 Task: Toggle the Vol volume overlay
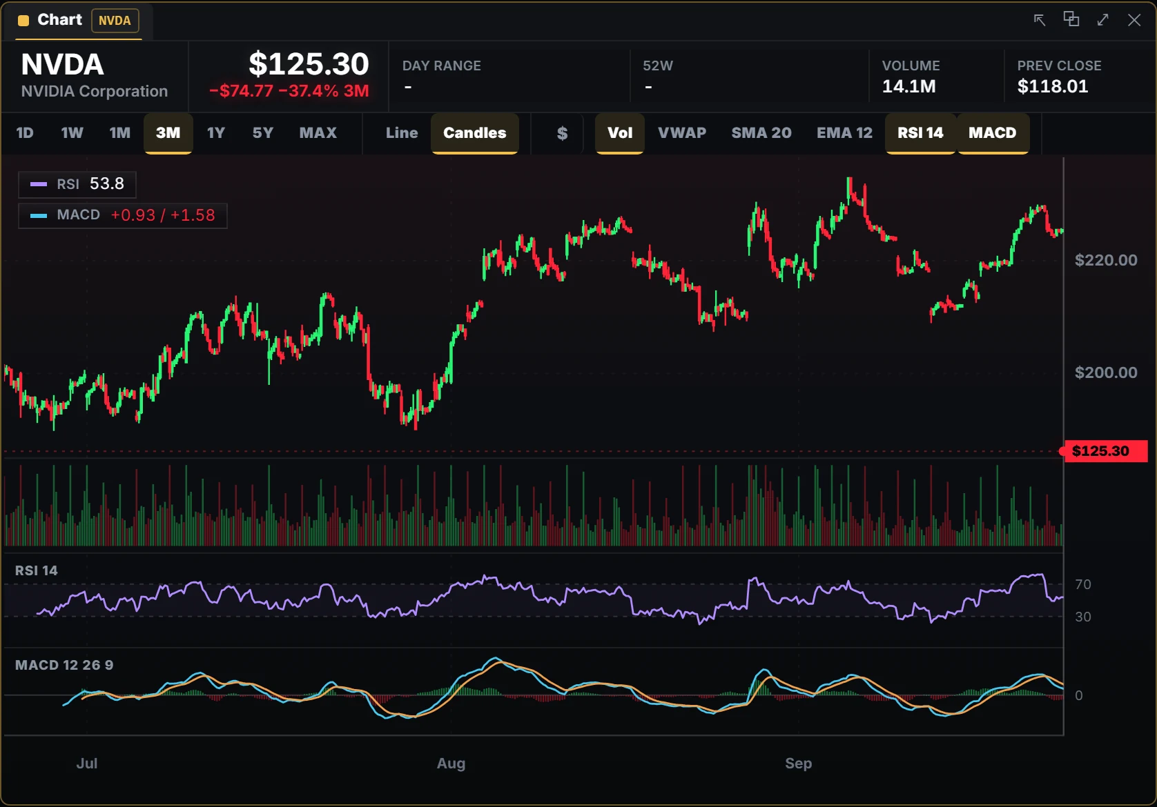point(620,132)
